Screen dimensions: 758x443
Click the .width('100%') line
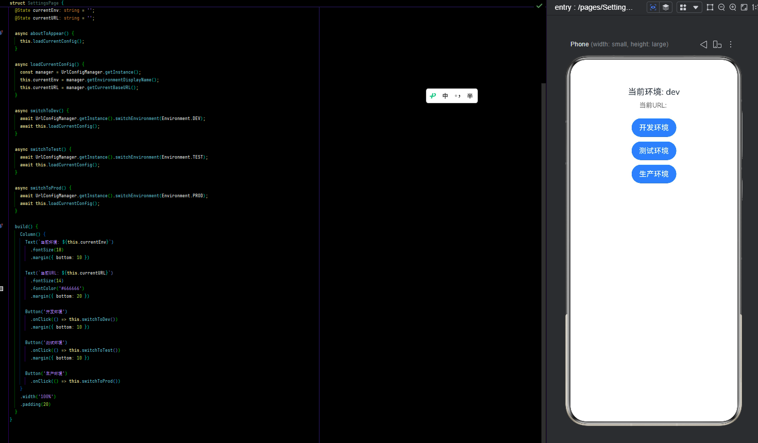click(38, 397)
